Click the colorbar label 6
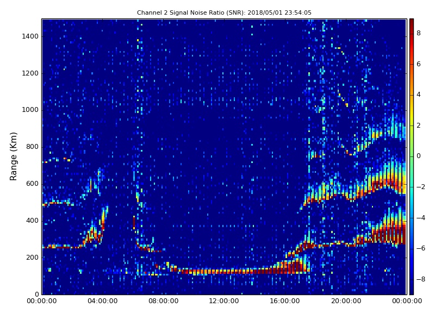 [419, 64]
